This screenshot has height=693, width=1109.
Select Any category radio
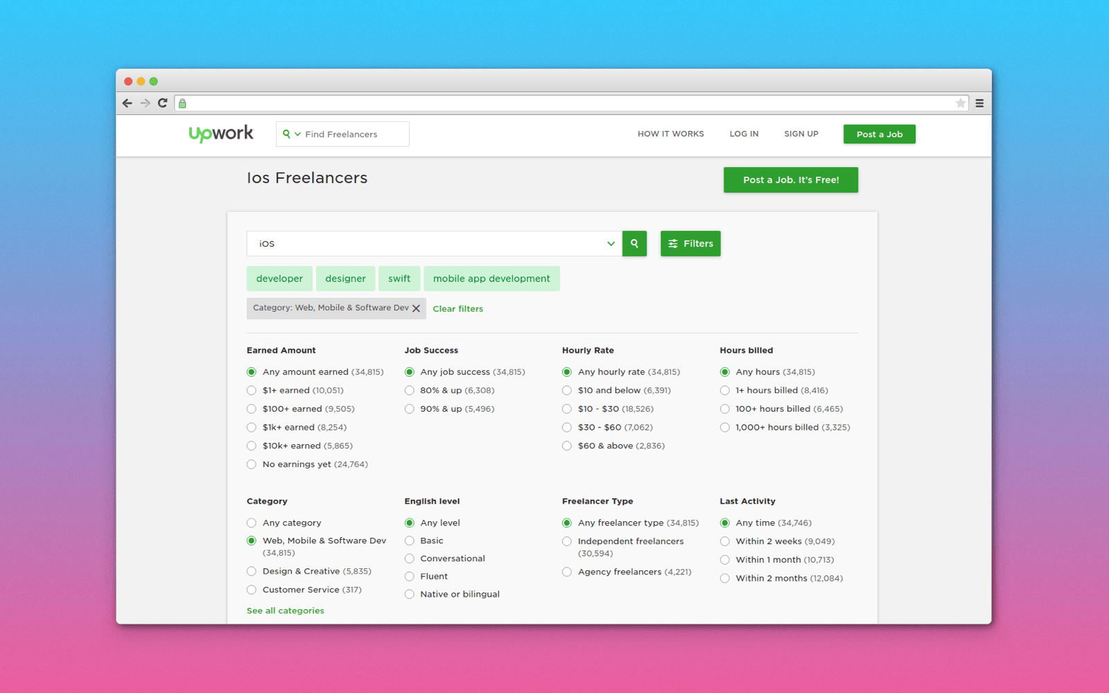252,523
